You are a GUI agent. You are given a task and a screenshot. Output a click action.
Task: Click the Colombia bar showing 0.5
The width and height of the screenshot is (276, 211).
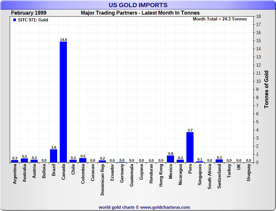[x=83, y=160]
